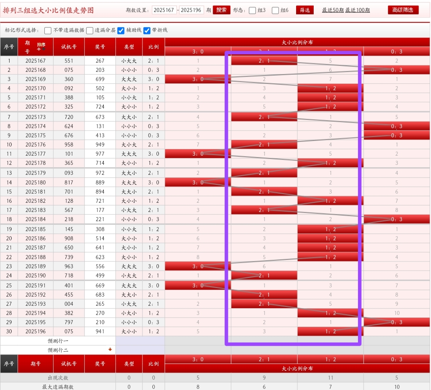Click the highlighted 1:2 cell in row 2025170
The height and width of the screenshot is (390, 431).
point(330,89)
